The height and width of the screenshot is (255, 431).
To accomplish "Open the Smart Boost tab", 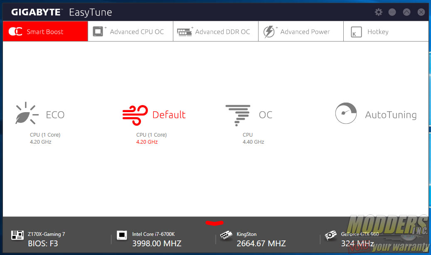I will coord(45,31).
